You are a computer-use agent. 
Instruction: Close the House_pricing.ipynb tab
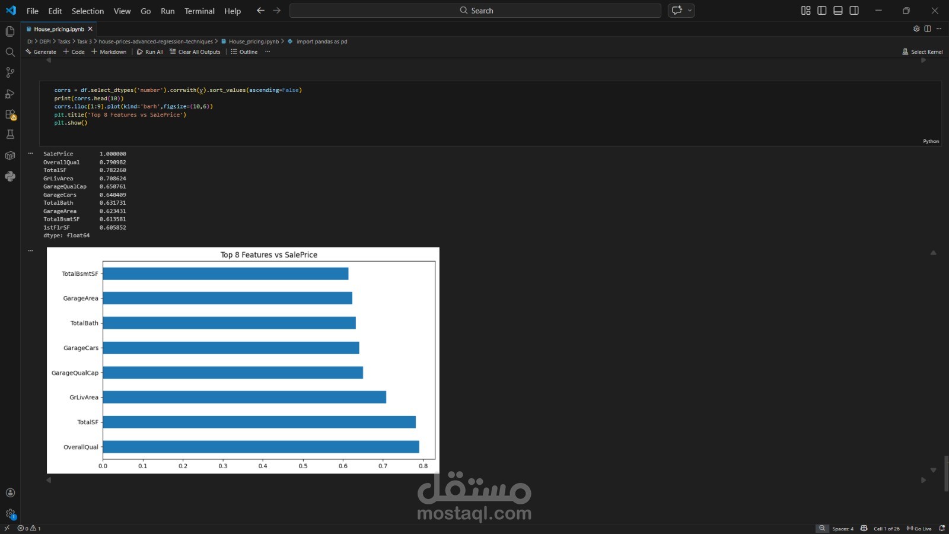[90, 29]
